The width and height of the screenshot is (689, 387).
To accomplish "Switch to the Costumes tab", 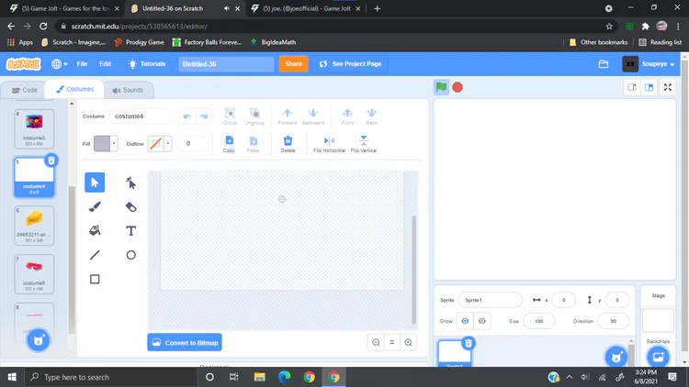I will click(x=74, y=89).
